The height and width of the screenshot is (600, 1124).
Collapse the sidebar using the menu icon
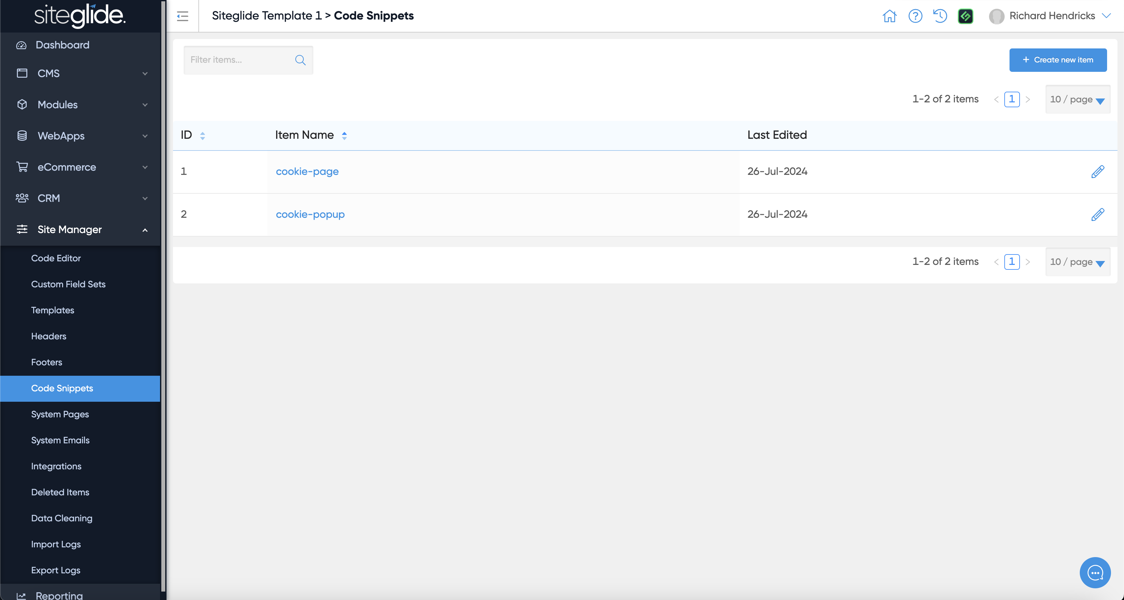(x=182, y=16)
